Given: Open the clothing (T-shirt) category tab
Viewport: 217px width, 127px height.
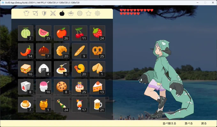Looking at the screenshot, I should (26, 13).
